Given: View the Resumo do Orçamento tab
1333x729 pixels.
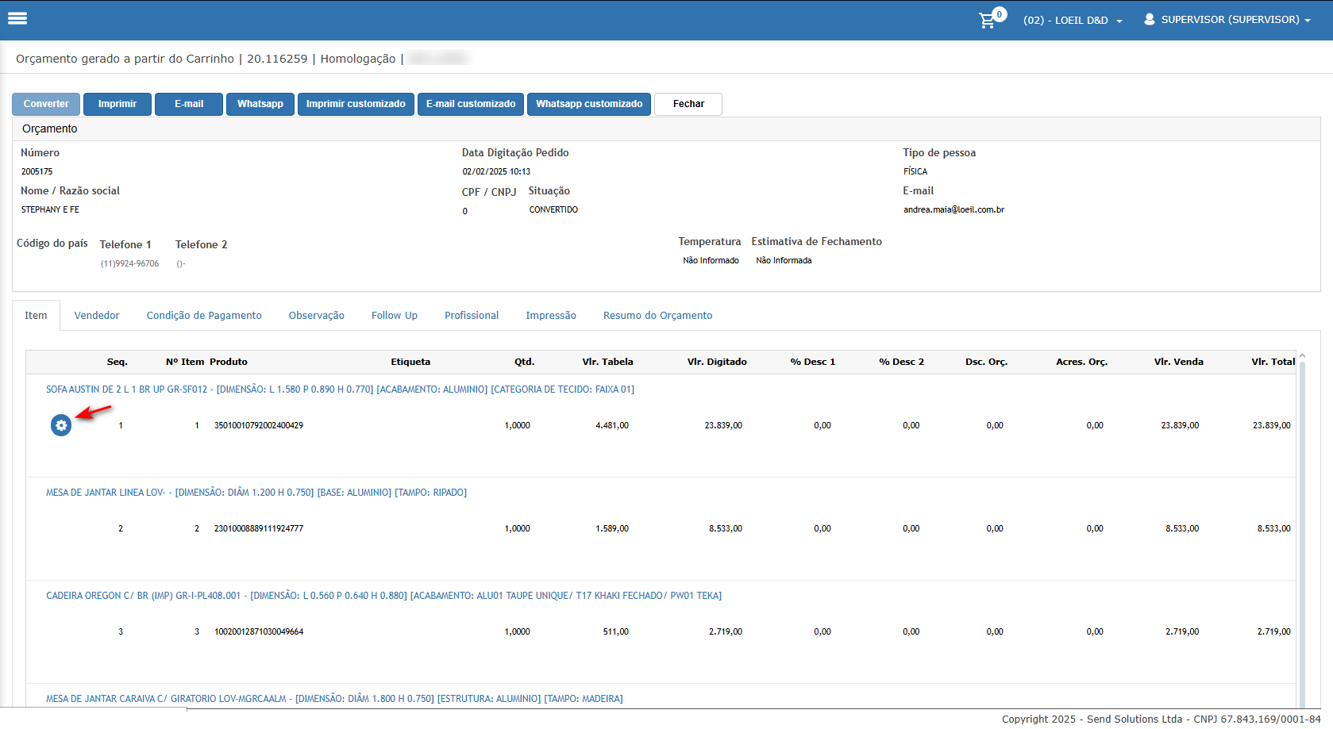Looking at the screenshot, I should (658, 315).
